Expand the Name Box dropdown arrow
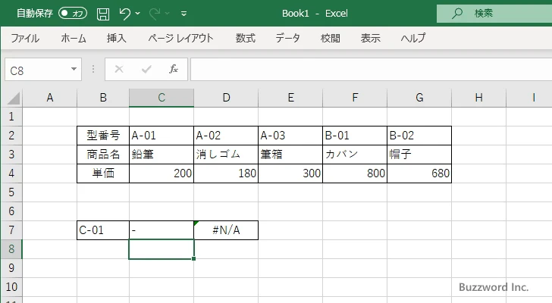Image resolution: width=552 pixels, height=303 pixels. pyautogui.click(x=74, y=69)
